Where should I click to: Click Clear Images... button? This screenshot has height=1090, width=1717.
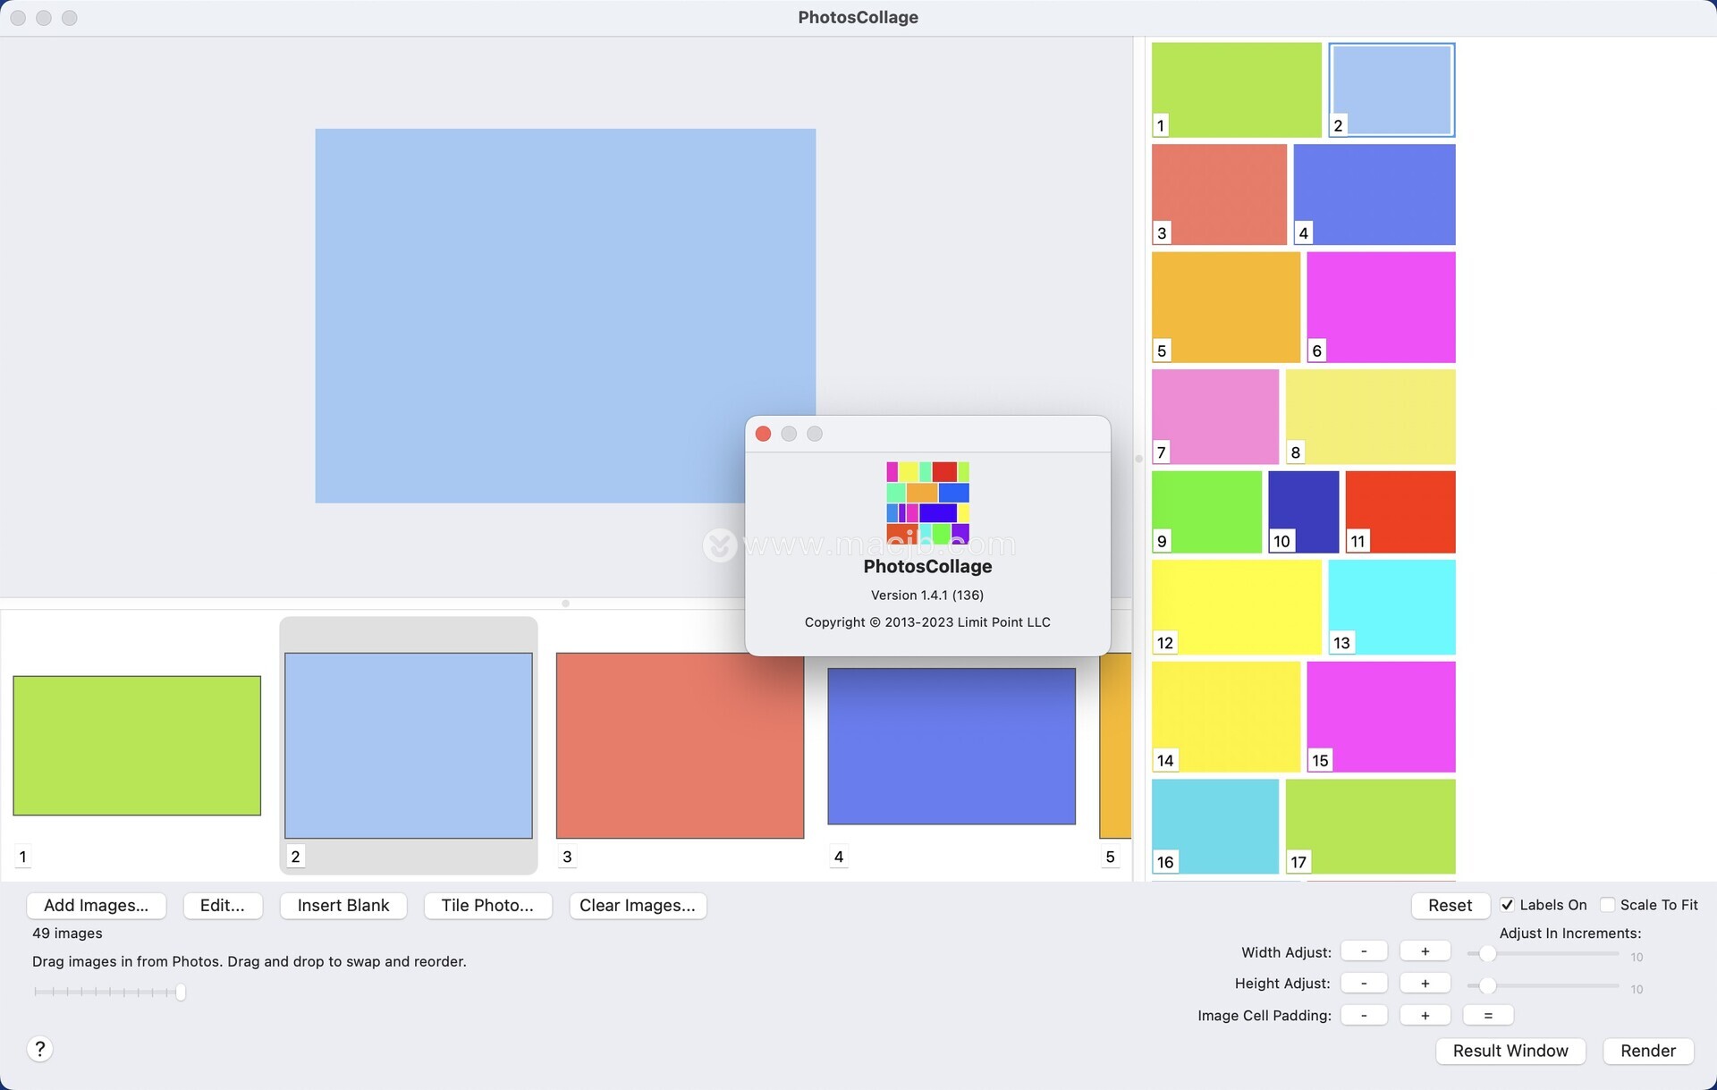coord(638,905)
